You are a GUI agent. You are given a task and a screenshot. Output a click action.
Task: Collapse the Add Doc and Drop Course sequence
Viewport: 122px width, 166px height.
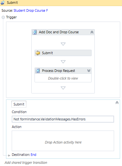[92, 32]
